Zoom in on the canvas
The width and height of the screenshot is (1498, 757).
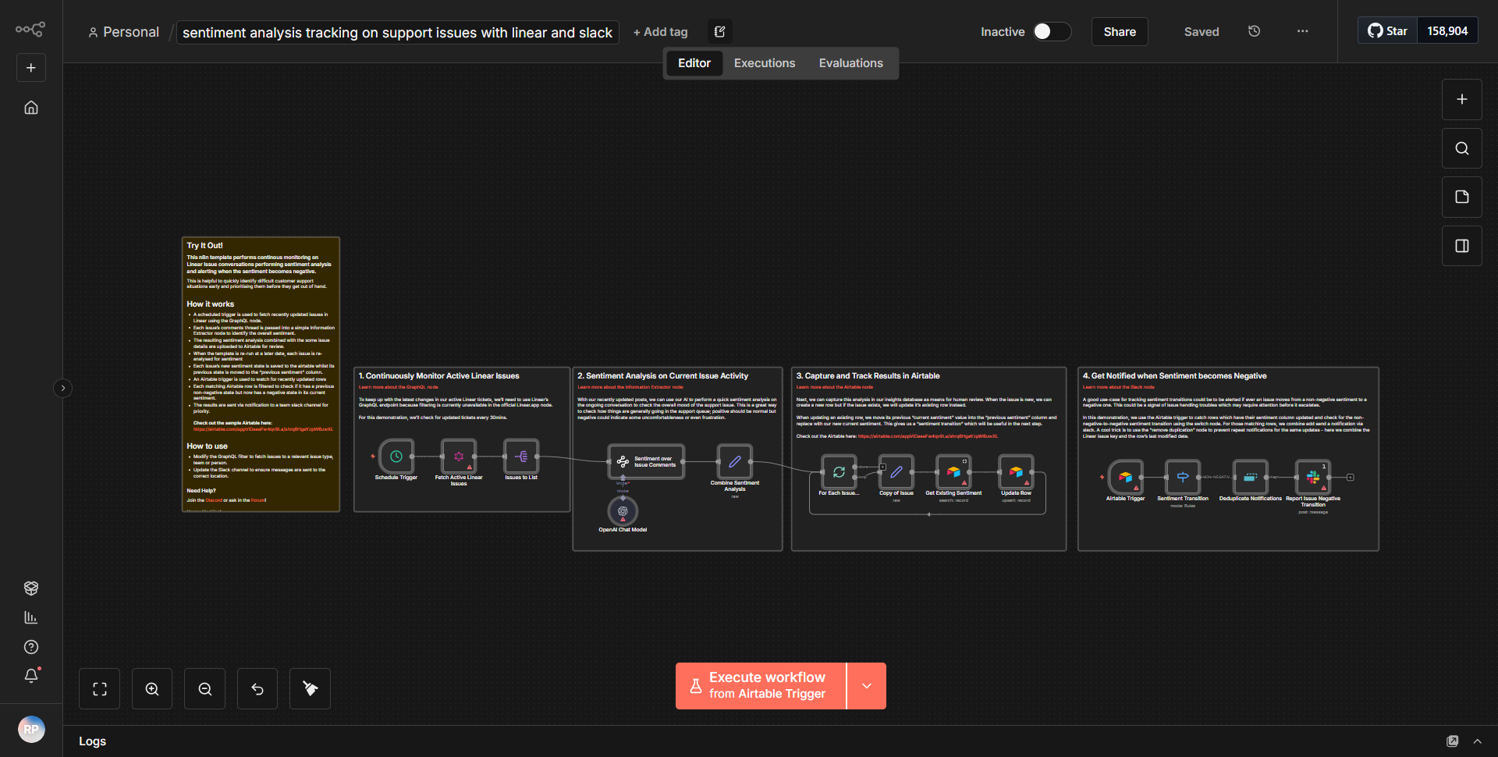151,688
